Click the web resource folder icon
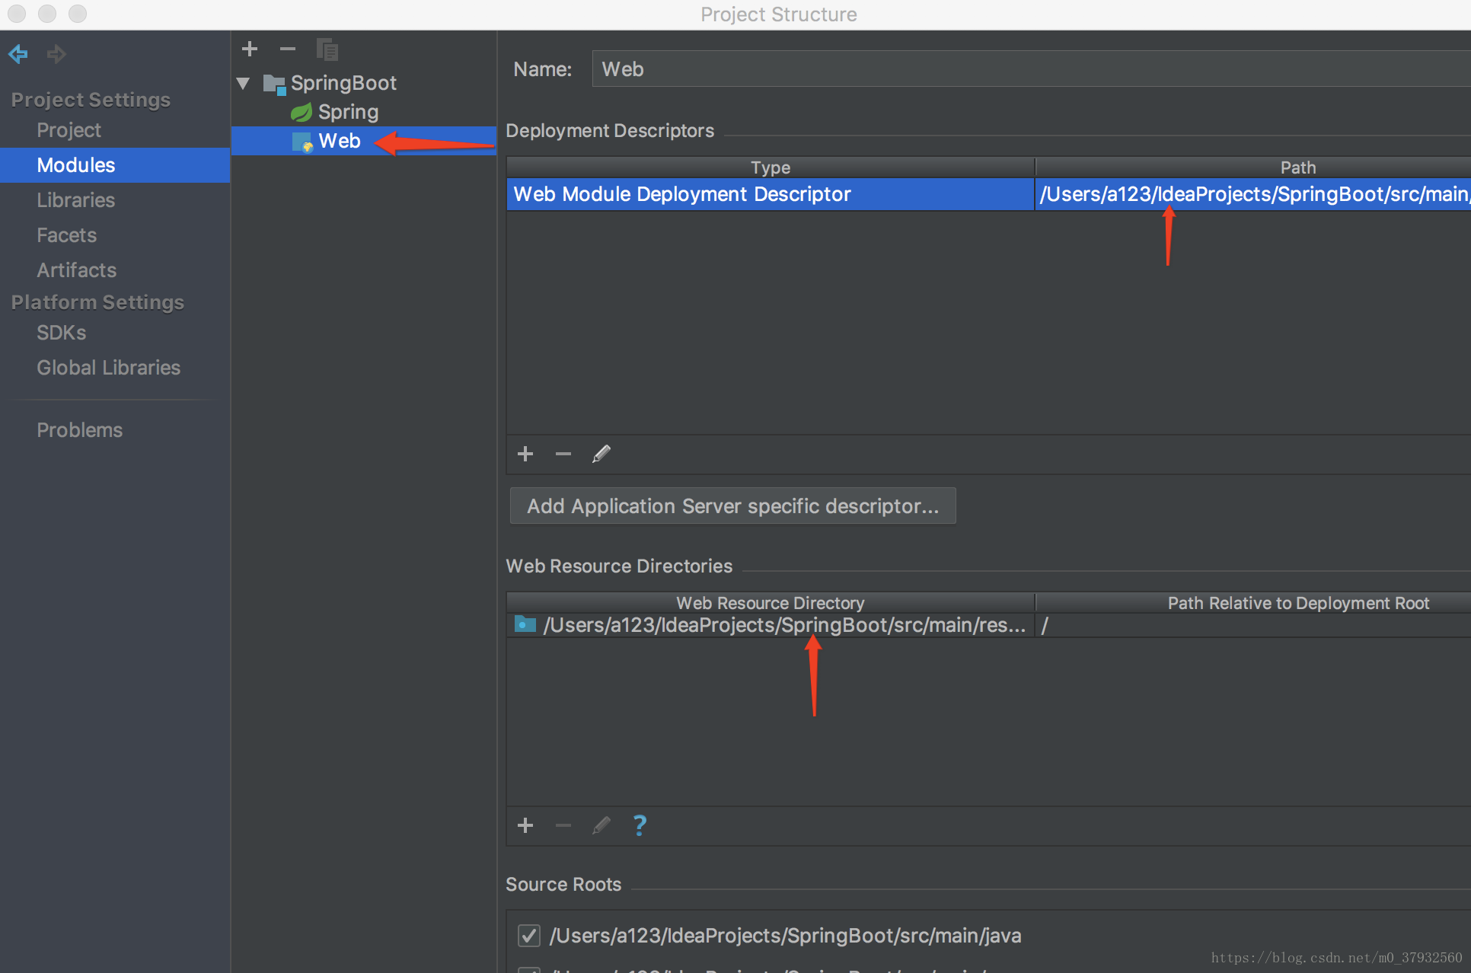1471x973 pixels. coord(525,624)
